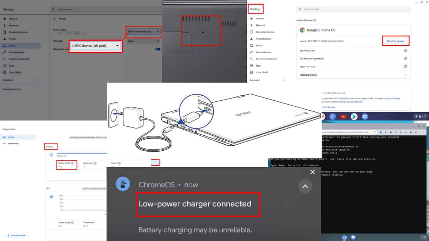
Task: Open Chrome from the bottom terminal shelf
Action: coord(345,237)
